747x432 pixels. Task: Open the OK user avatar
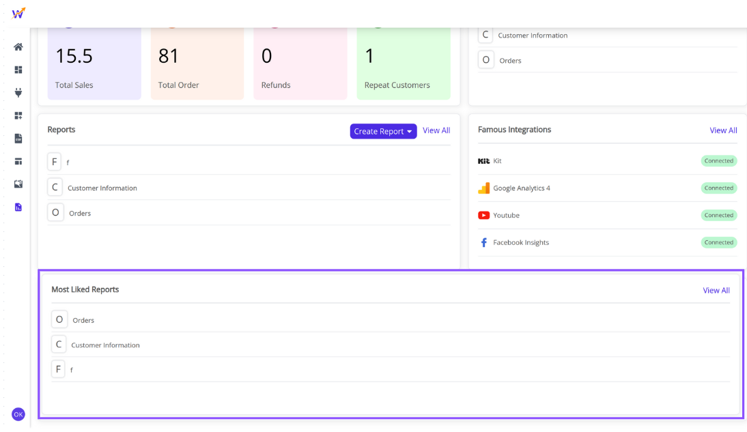click(18, 414)
